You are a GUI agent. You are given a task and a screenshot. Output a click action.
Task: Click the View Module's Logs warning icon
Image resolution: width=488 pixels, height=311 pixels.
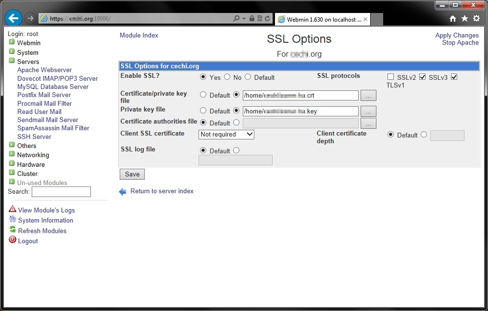click(x=13, y=210)
